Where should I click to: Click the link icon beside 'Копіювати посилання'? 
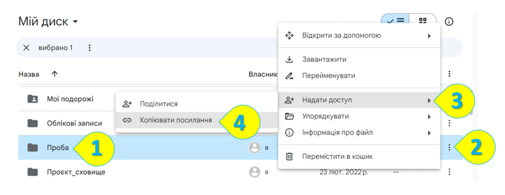click(x=127, y=120)
